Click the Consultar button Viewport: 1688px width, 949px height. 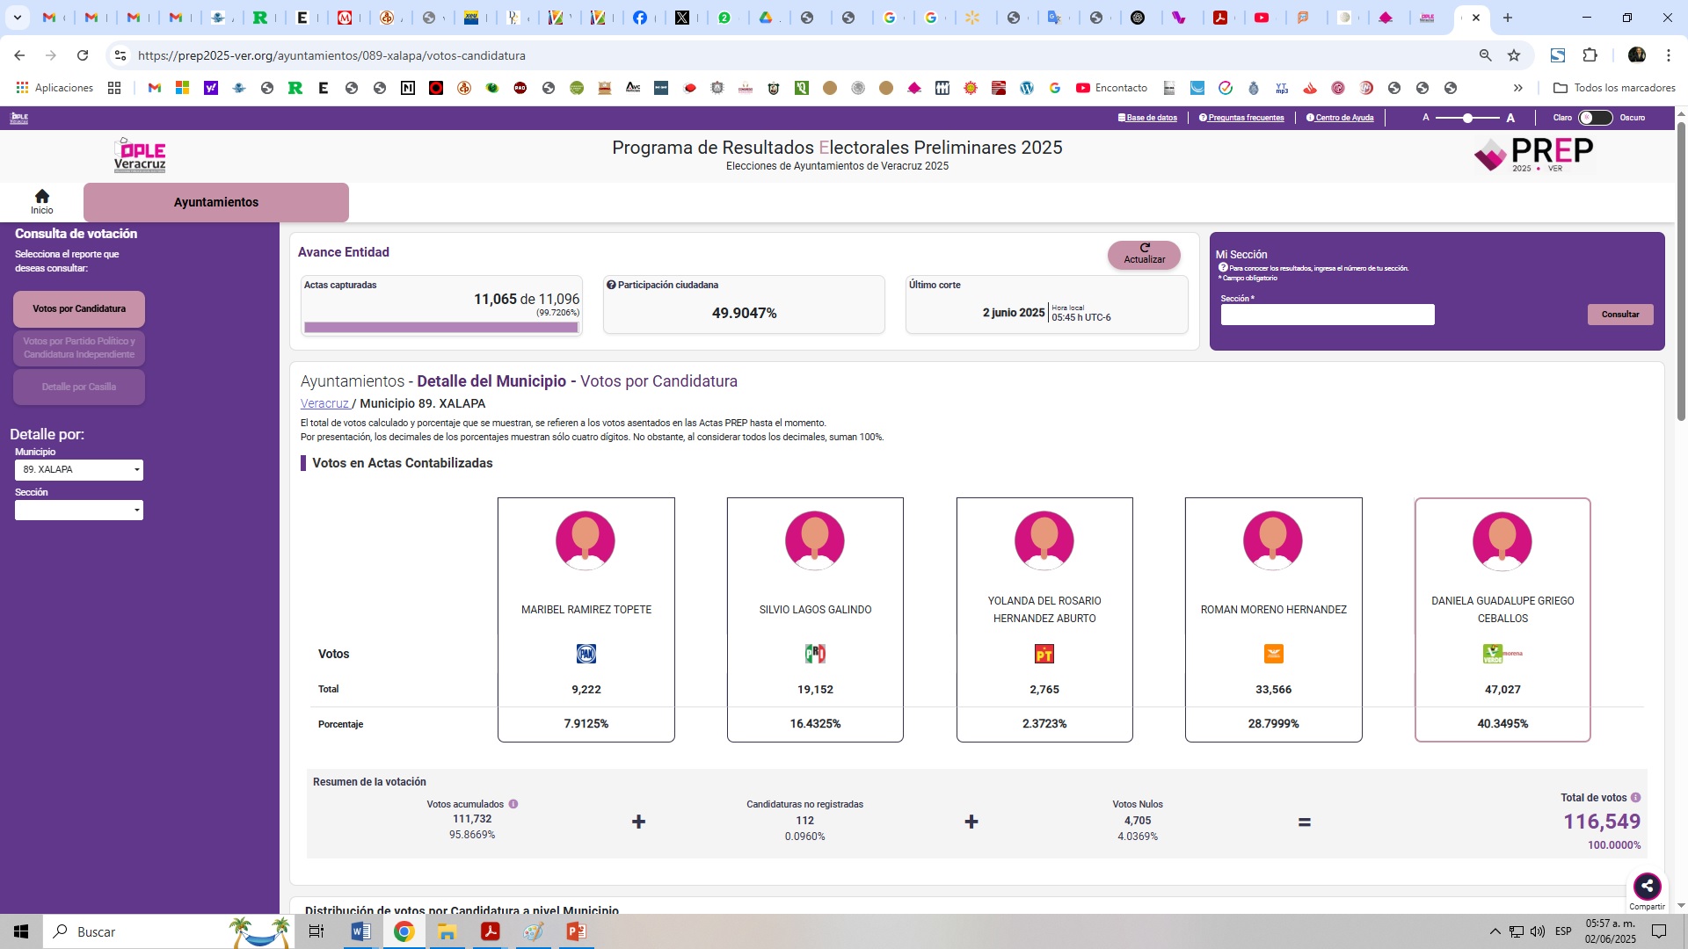(1619, 315)
